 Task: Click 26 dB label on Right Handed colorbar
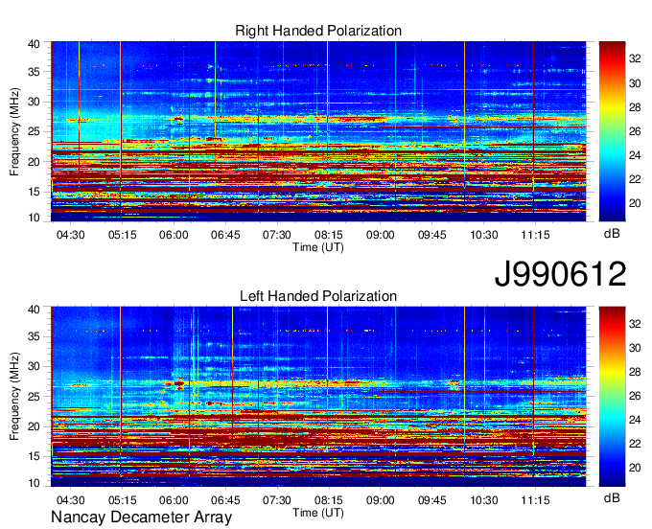coord(635,131)
